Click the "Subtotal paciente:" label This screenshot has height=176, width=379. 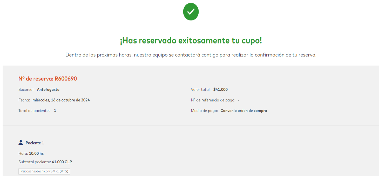point(35,162)
